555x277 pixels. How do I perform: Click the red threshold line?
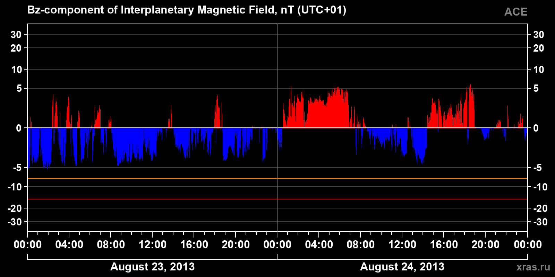coord(277,199)
